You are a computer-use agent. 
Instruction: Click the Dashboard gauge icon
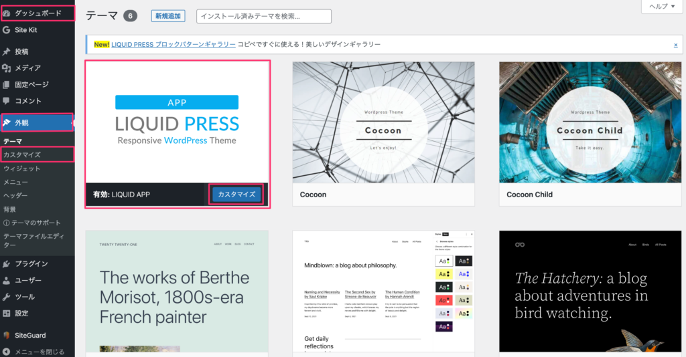coord(7,13)
